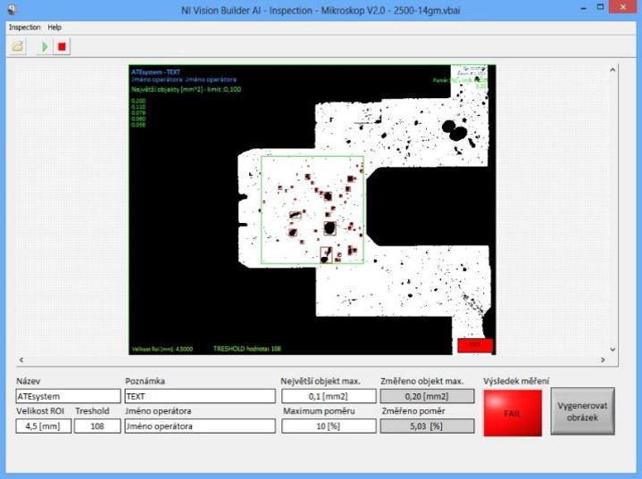Click the Treshold field showing 108
This screenshot has height=479, width=642.
tap(97, 426)
